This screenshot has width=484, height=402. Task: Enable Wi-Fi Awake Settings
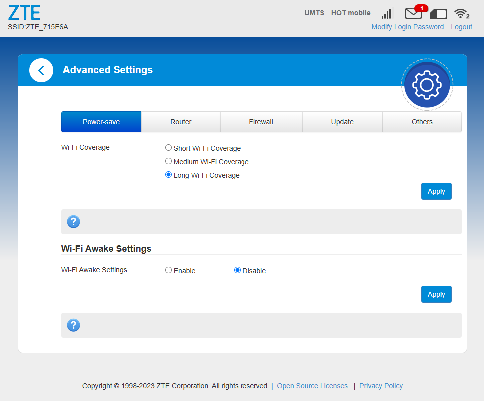coord(168,270)
